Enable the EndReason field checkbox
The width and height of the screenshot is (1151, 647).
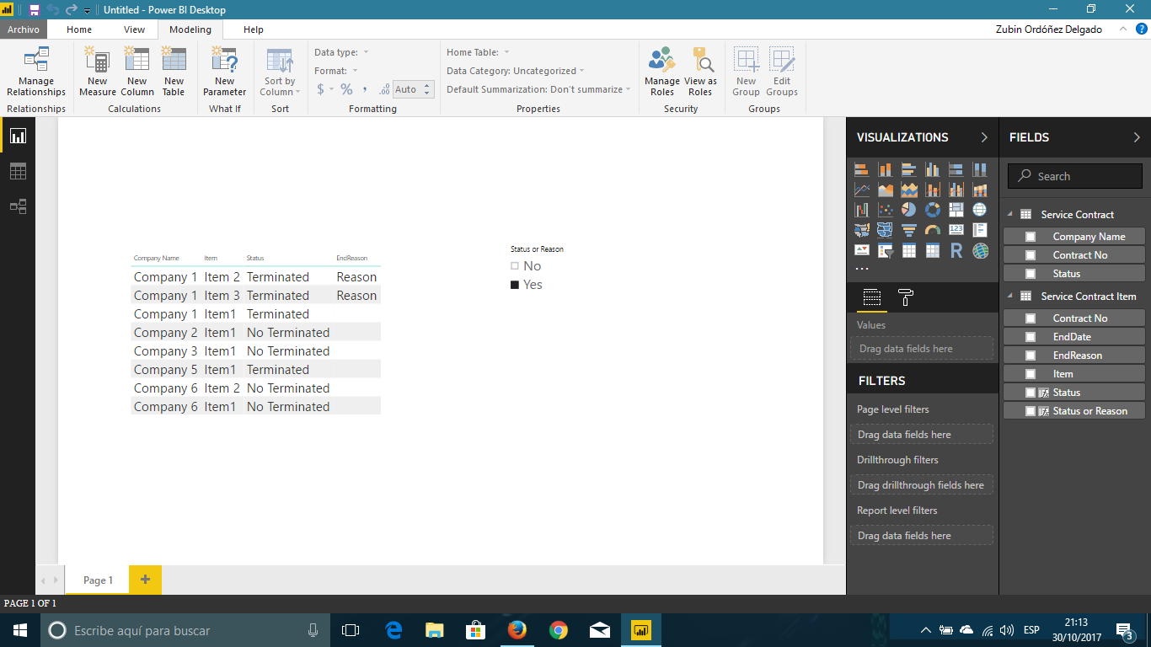tap(1031, 356)
